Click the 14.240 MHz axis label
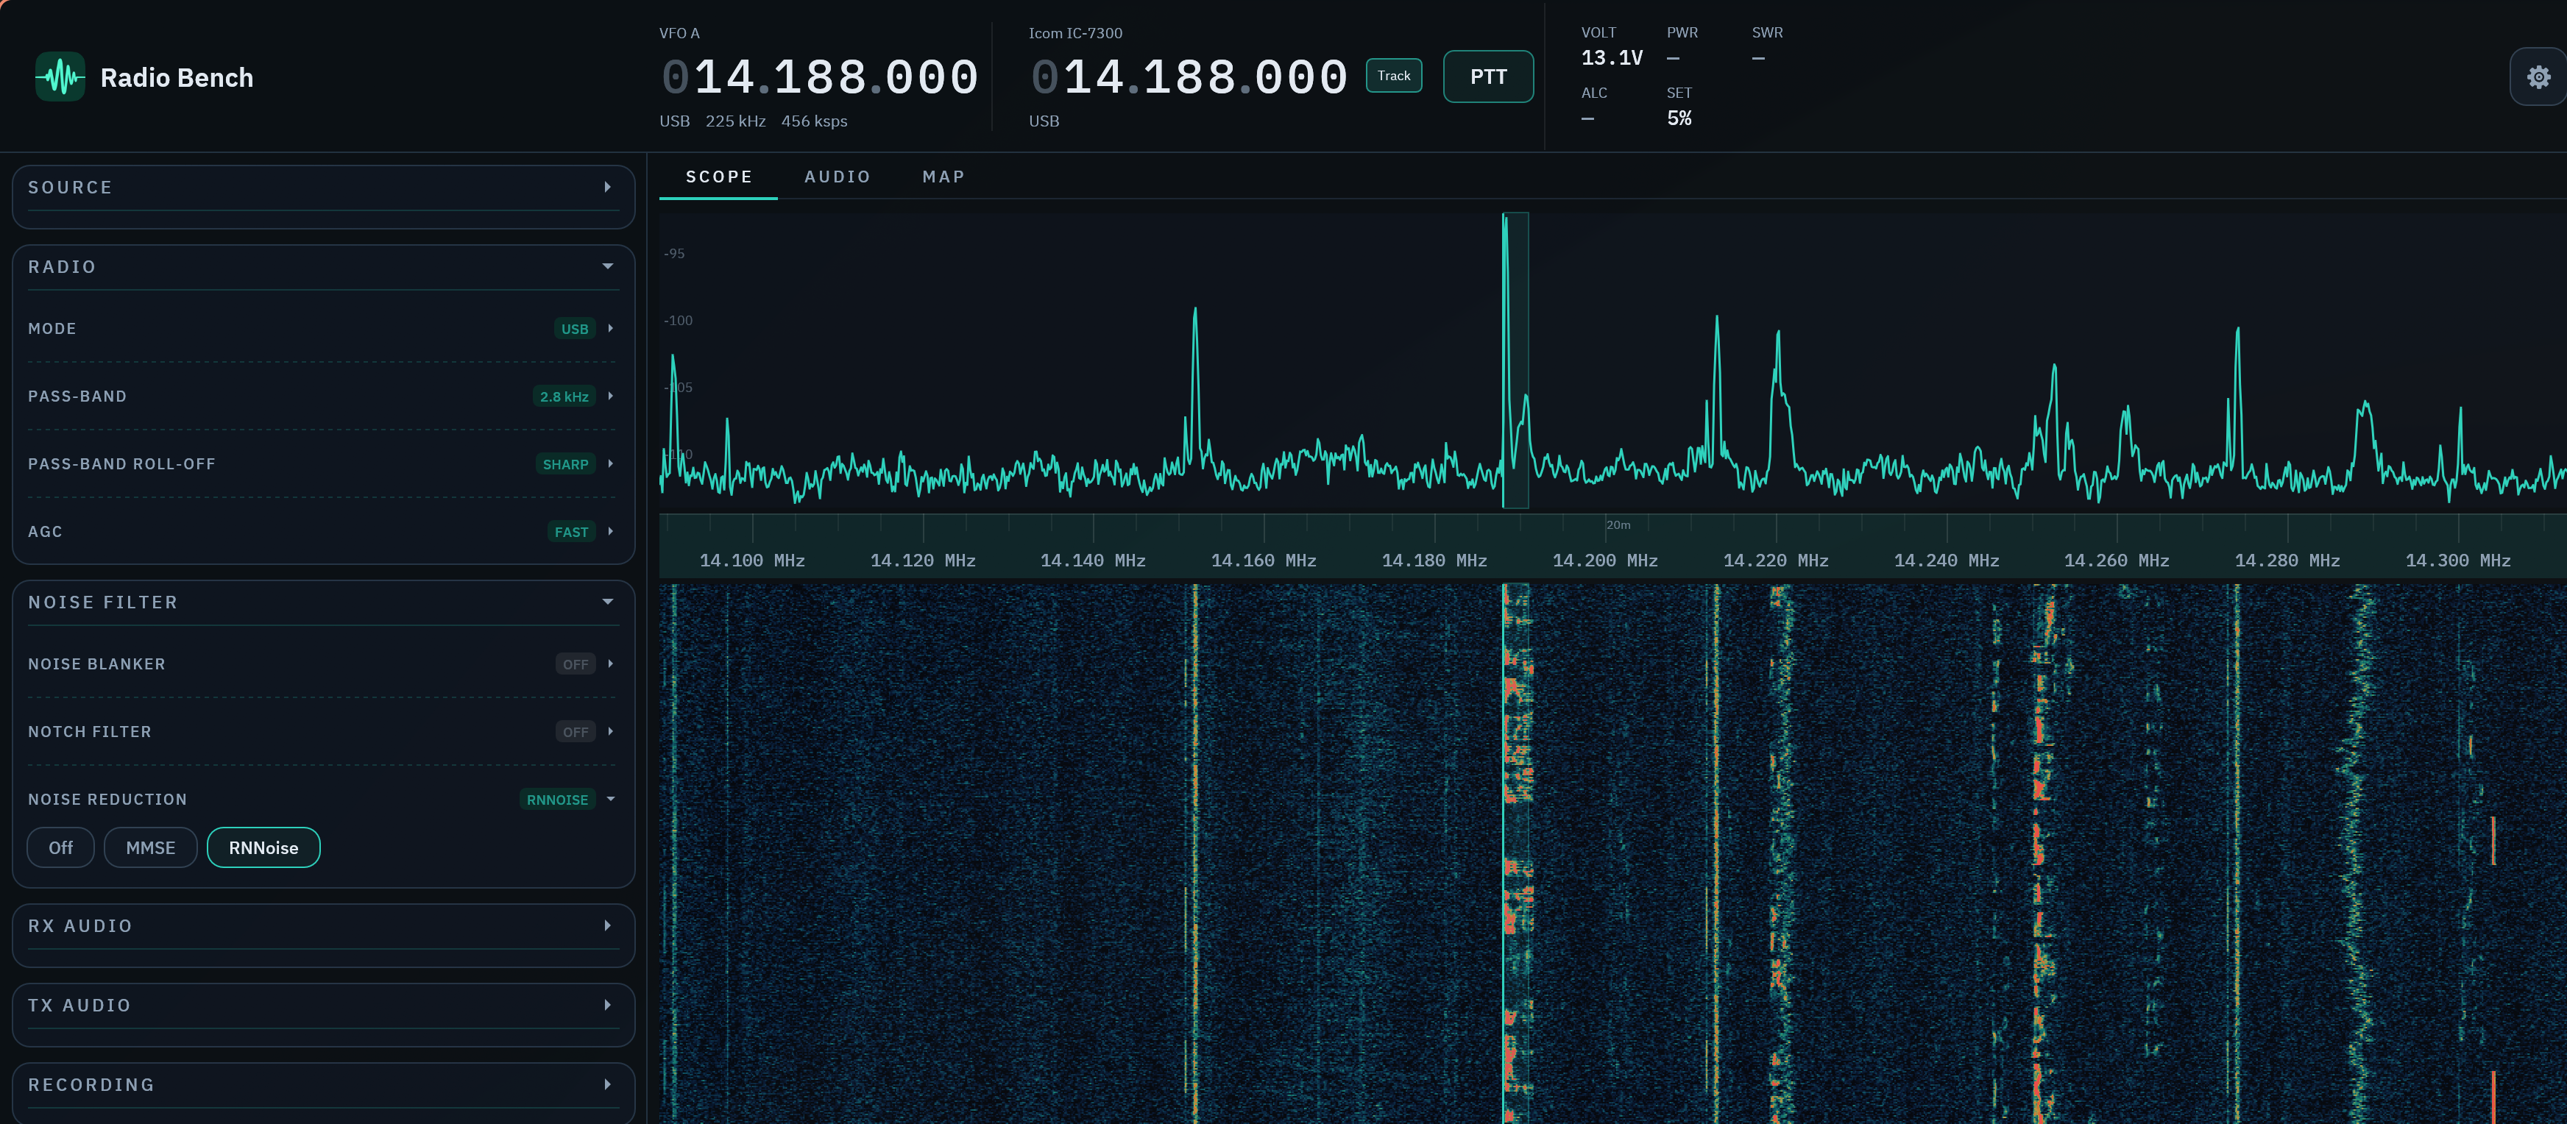2567x1124 pixels. tap(1946, 561)
